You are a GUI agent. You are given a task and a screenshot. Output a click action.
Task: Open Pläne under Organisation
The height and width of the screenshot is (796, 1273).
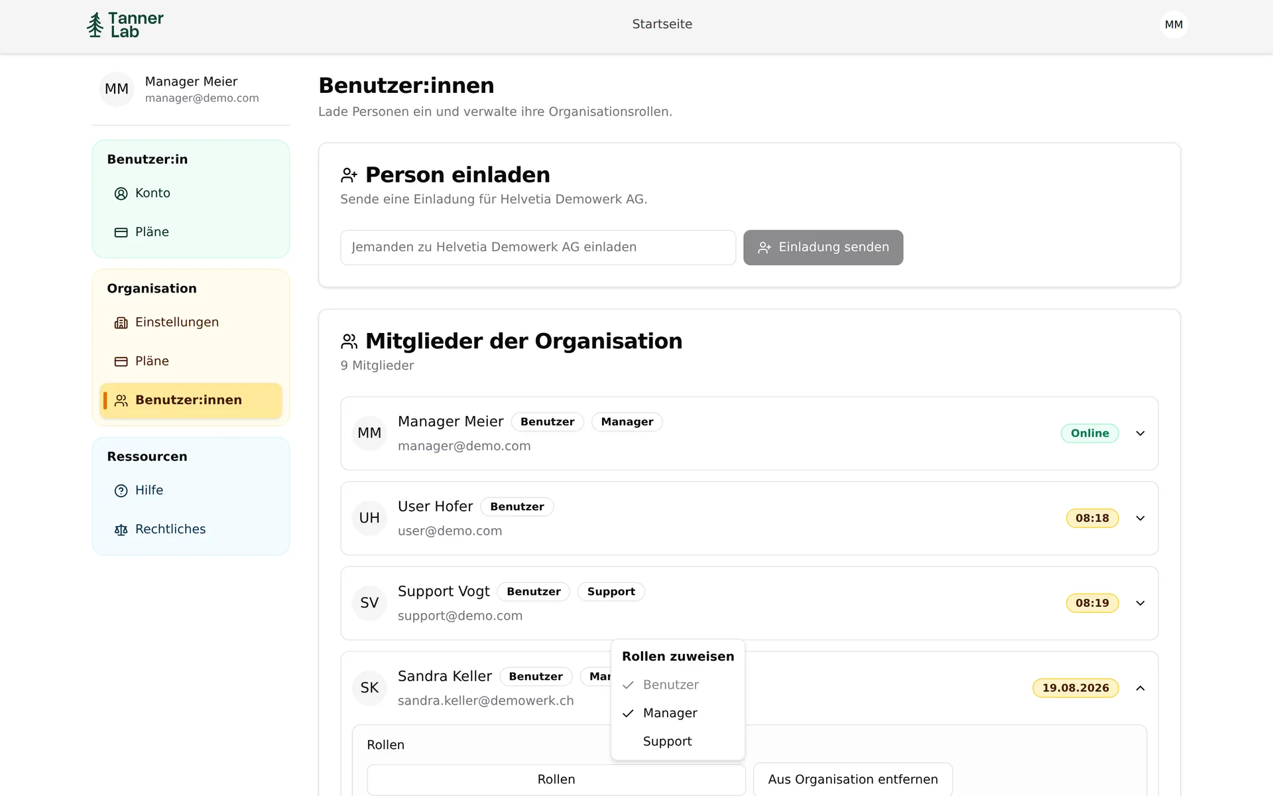[191, 361]
